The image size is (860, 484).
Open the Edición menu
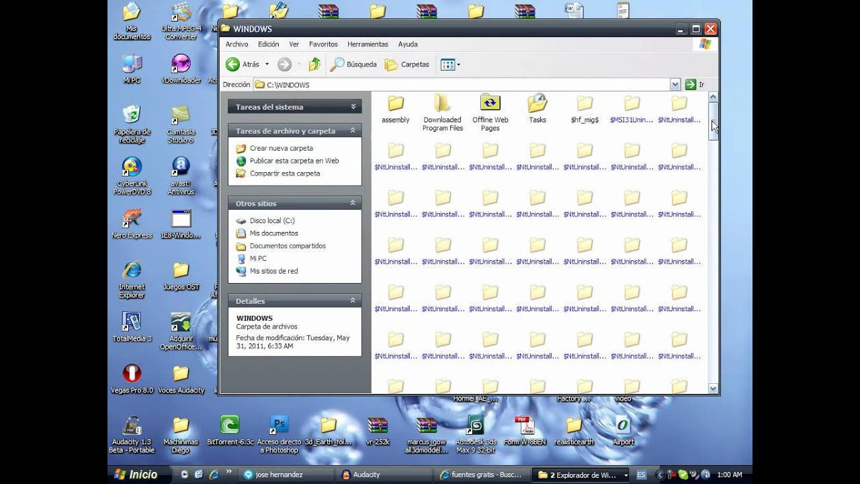pos(268,44)
